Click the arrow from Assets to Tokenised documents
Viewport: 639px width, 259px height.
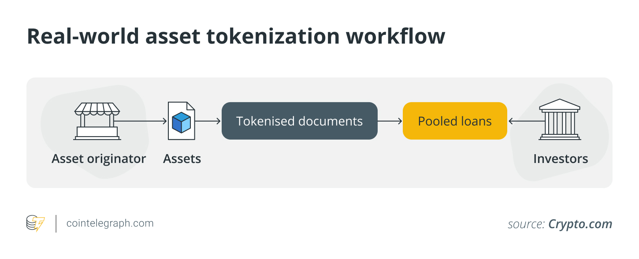click(x=208, y=121)
